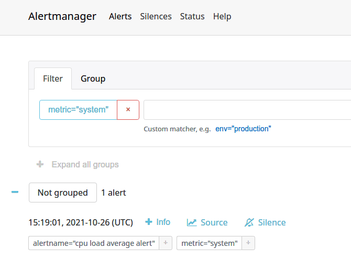Select the Filter tab

53,78
